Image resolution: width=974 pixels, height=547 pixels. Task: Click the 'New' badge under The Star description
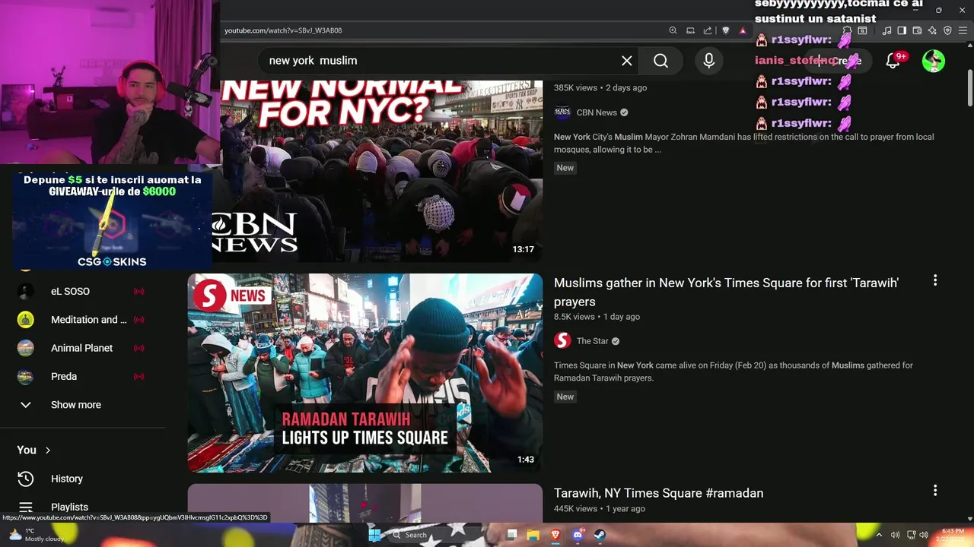(565, 397)
